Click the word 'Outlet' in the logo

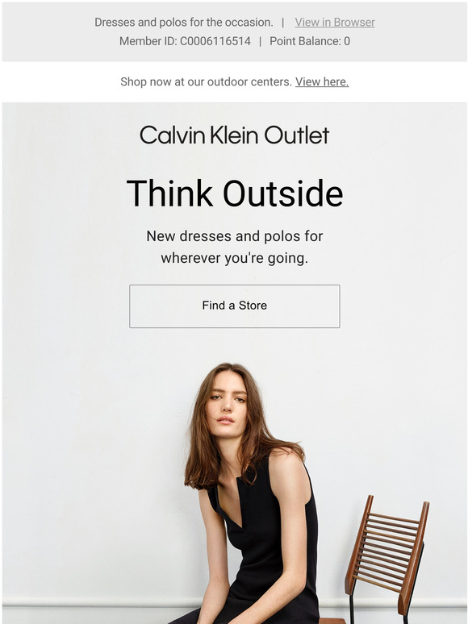[297, 135]
